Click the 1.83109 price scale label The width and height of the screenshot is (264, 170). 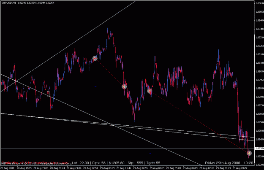click(x=260, y=63)
